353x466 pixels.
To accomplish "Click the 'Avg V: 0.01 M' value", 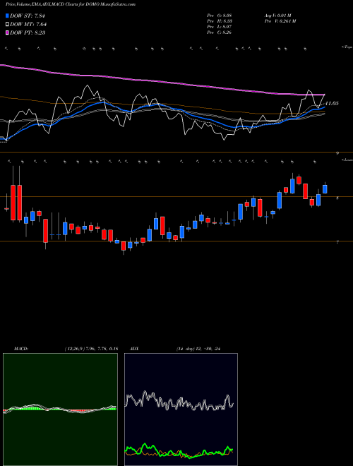I will click(x=277, y=16).
